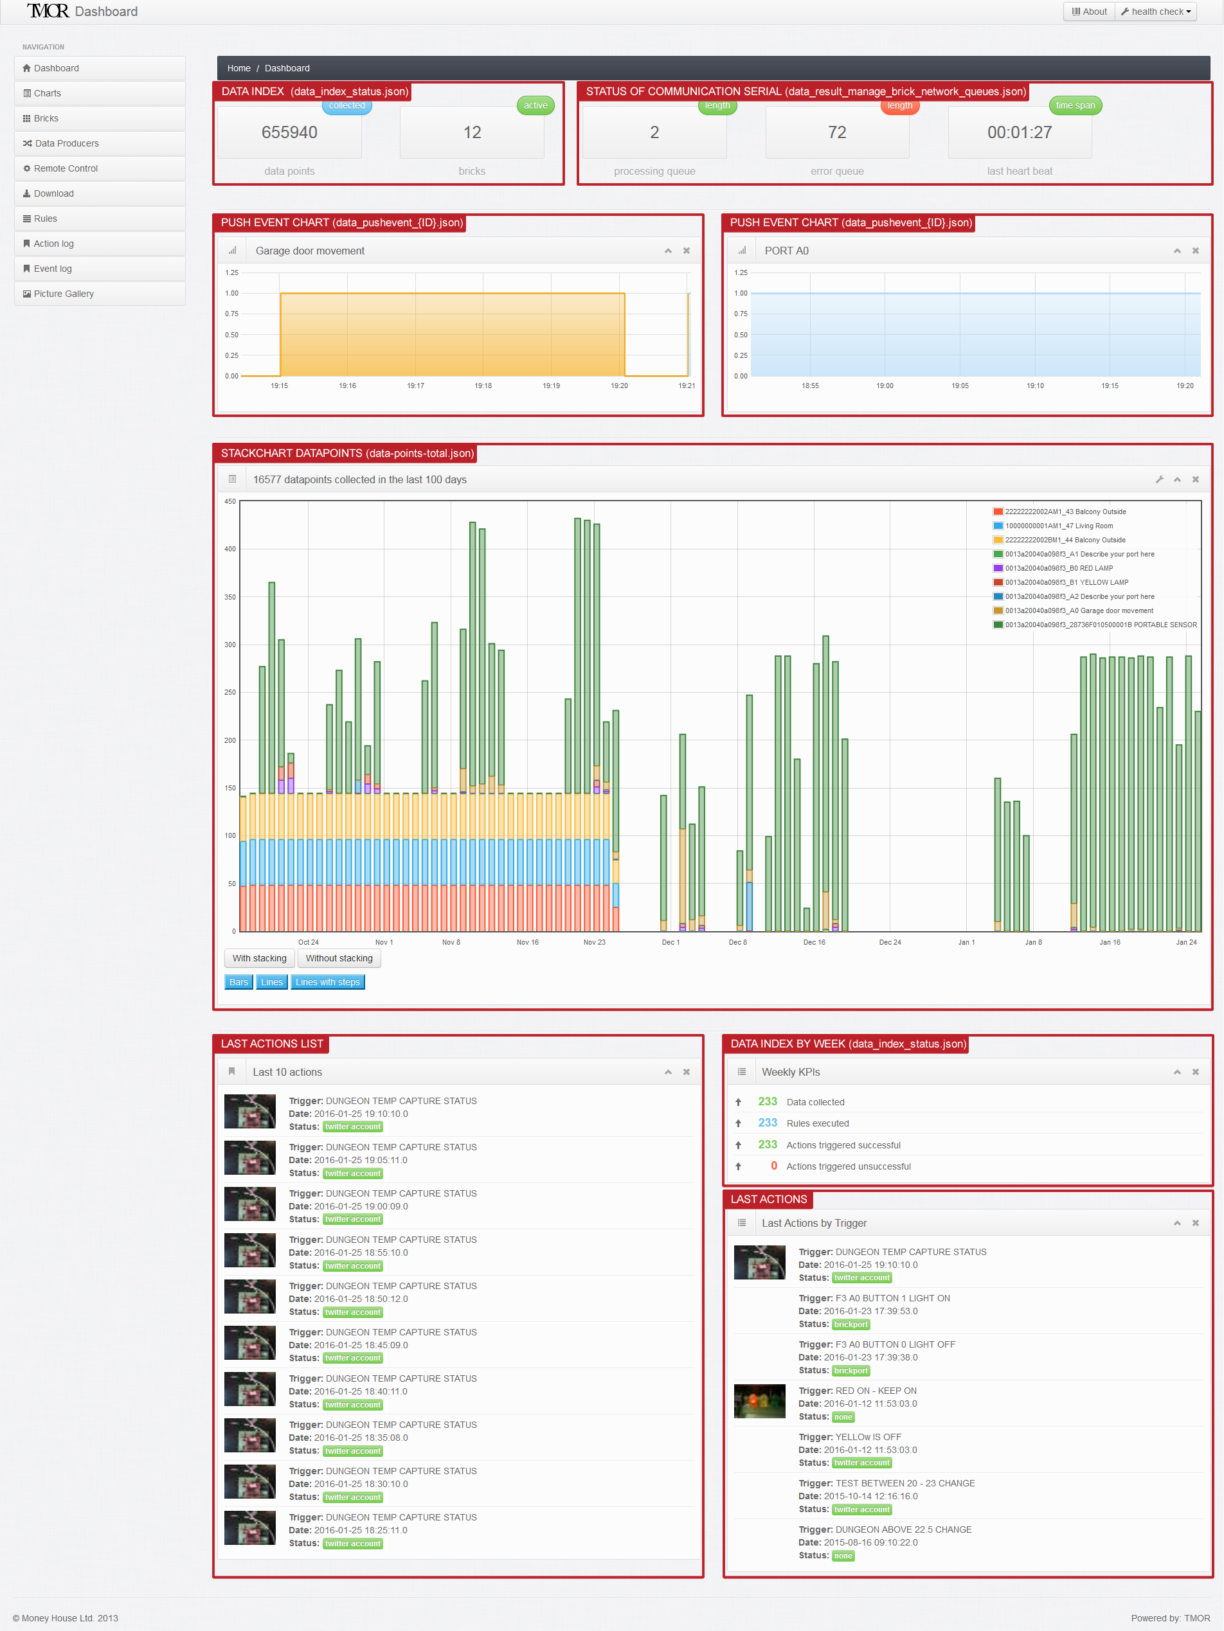Click brickport badge for BUTTON 1 LIGHT ON
1224x1631 pixels.
(851, 1324)
